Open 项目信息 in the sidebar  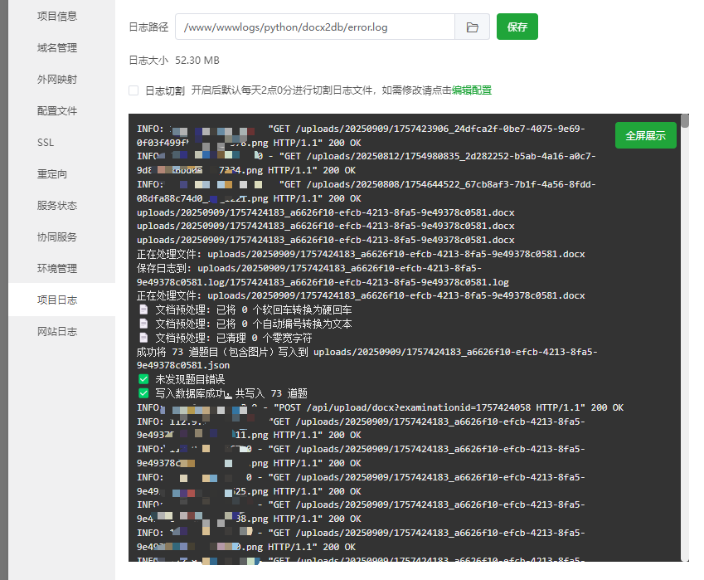(x=57, y=17)
